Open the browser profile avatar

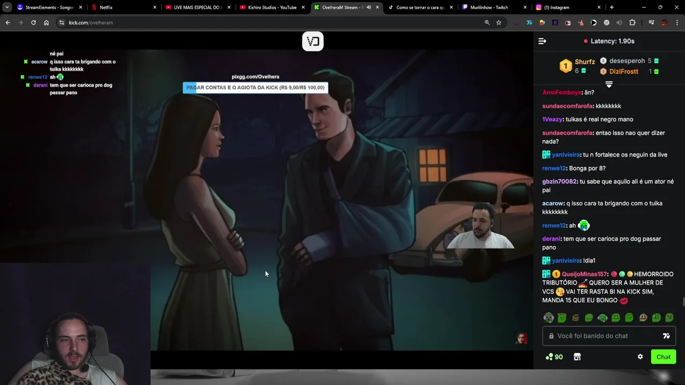[664, 22]
